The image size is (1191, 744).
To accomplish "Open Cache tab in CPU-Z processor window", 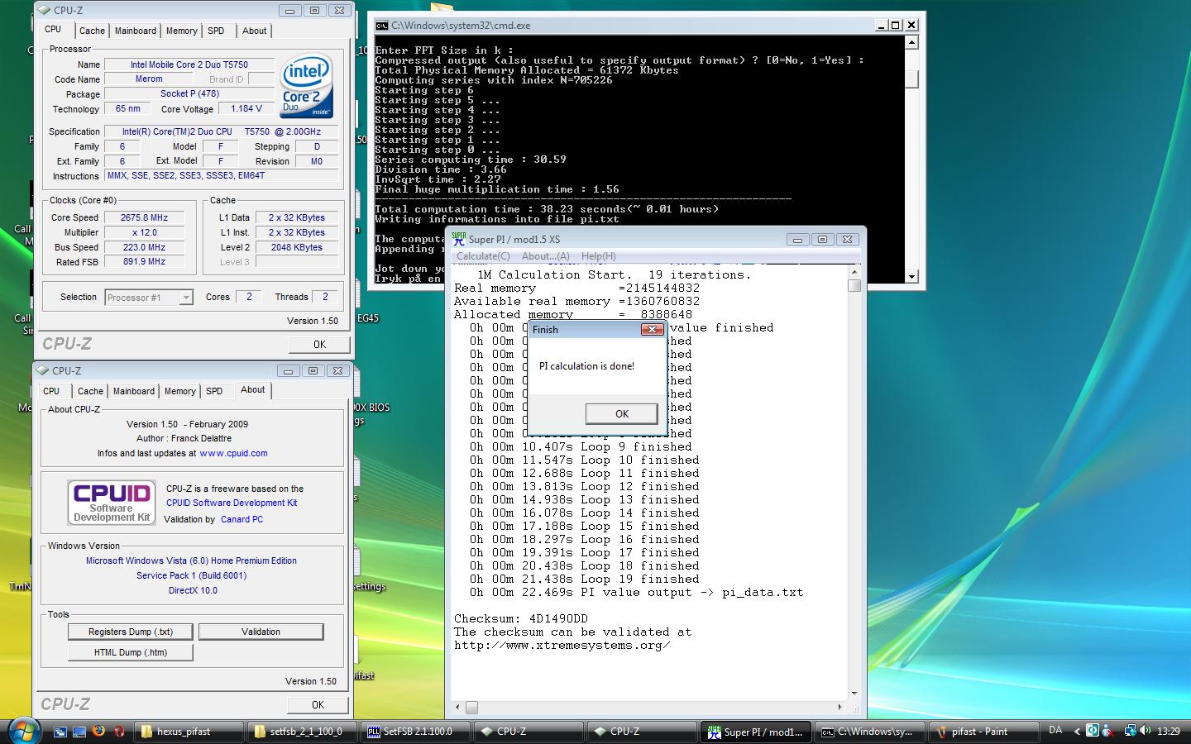I will click(x=92, y=31).
